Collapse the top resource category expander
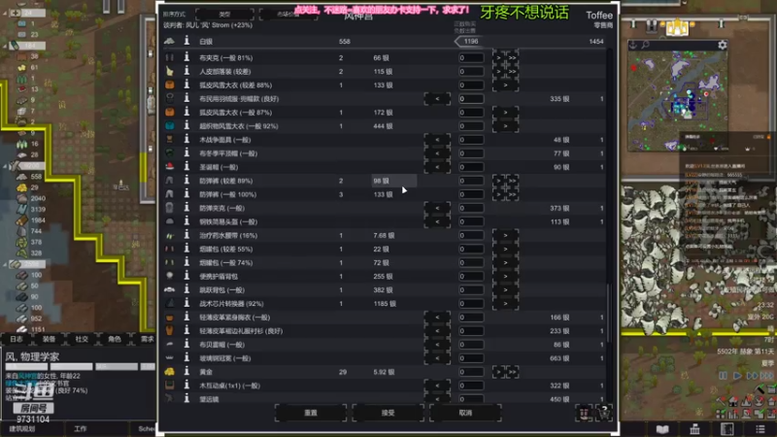This screenshot has height=437, width=777. pos(5,13)
